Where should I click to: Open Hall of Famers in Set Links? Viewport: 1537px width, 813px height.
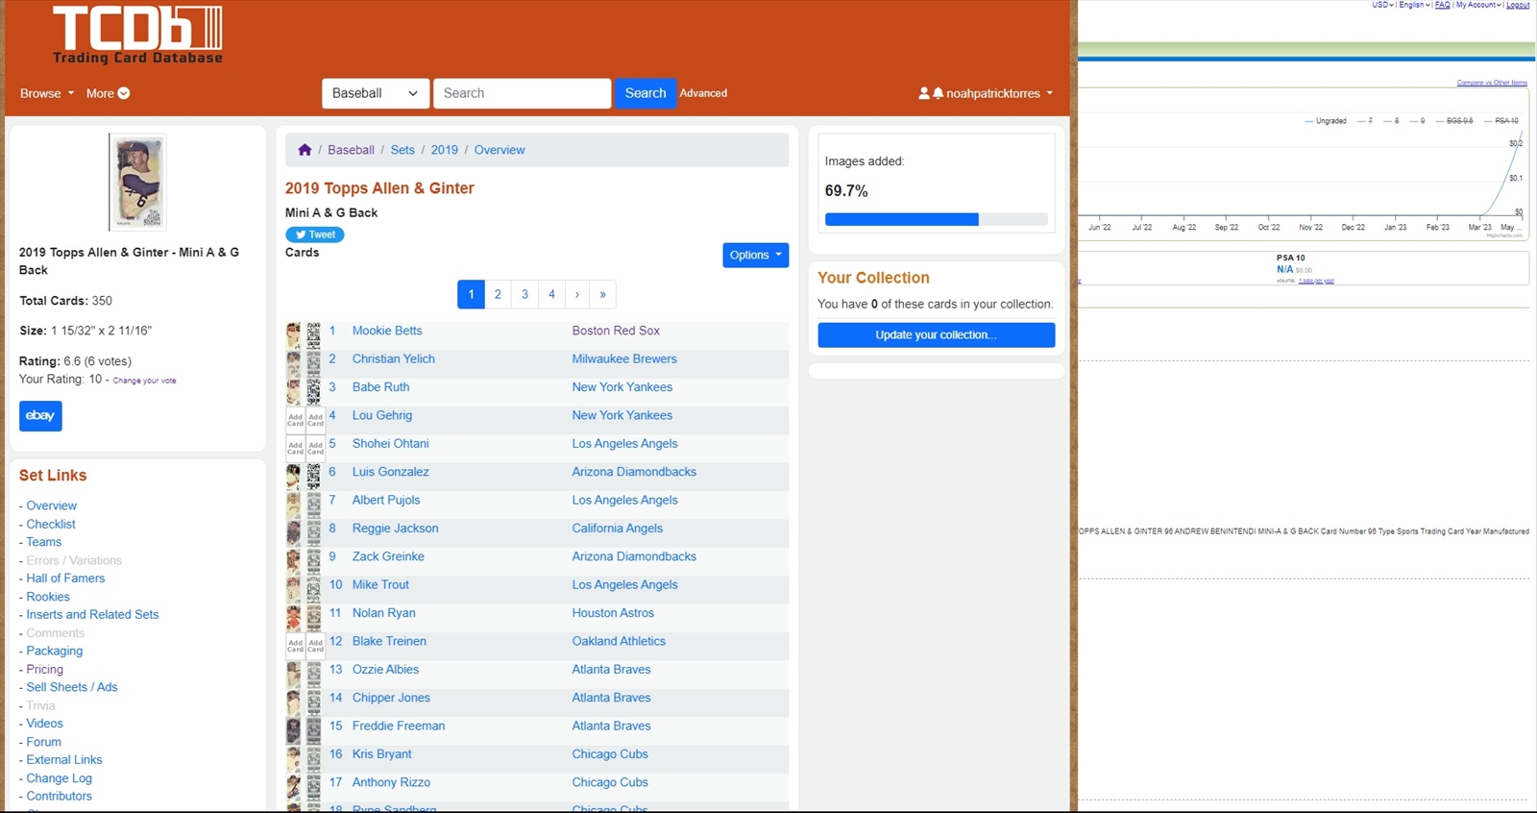pos(65,579)
